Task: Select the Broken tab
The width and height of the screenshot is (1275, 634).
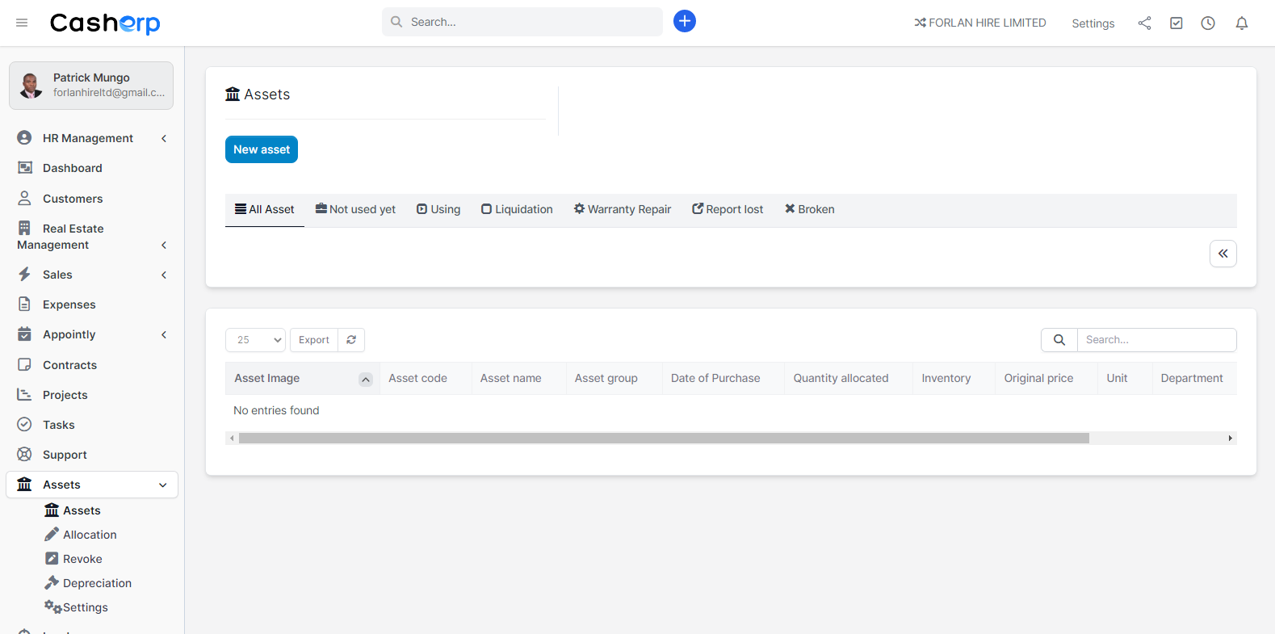Action: click(x=809, y=209)
